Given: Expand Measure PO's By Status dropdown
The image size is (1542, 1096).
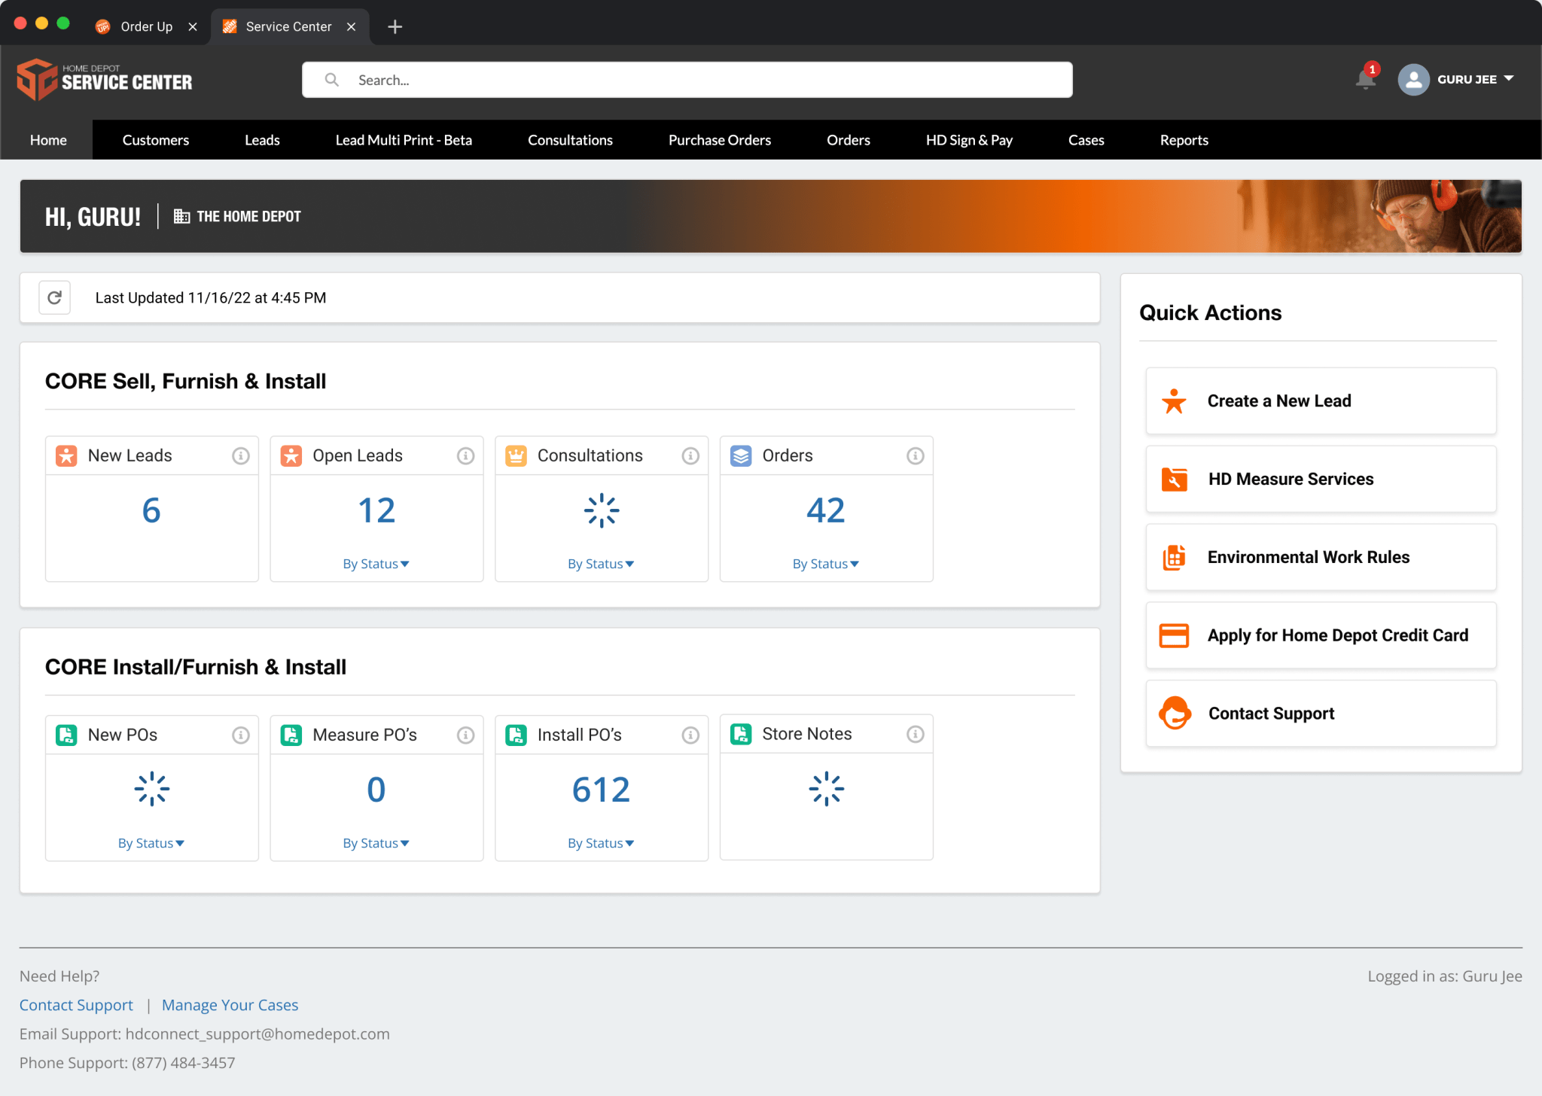Looking at the screenshot, I should pos(376,843).
